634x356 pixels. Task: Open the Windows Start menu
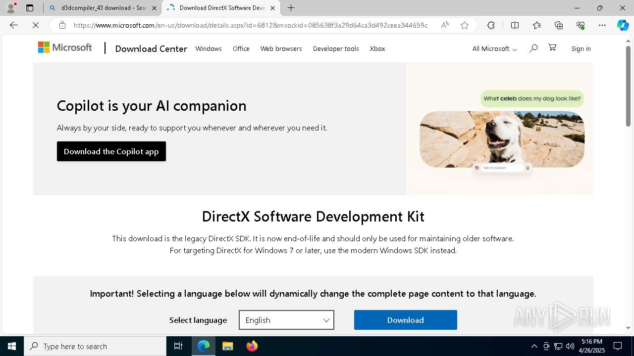pos(12,346)
